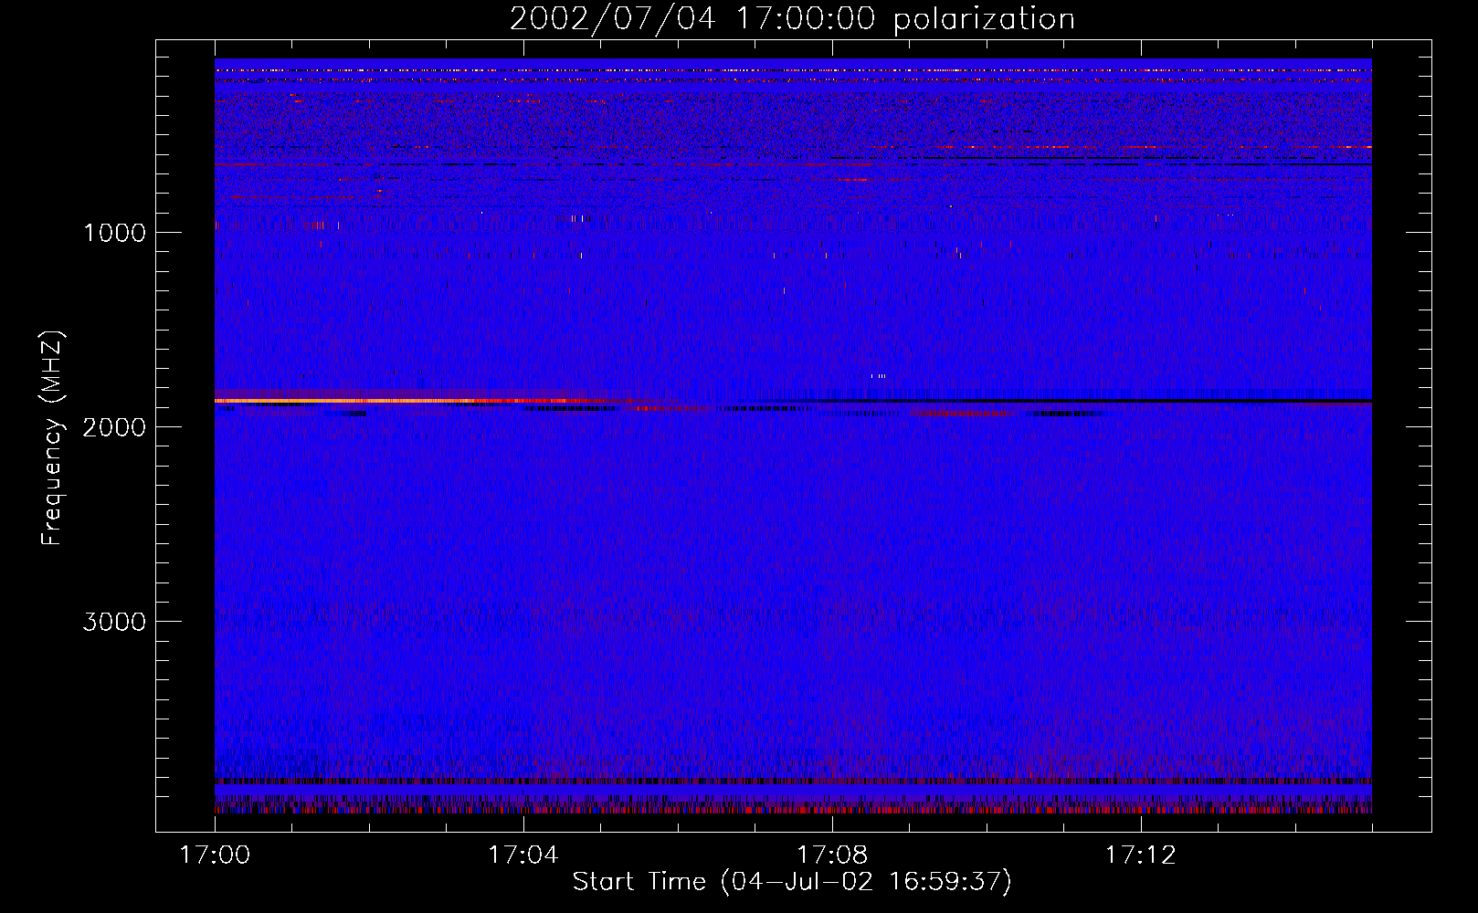
Task: Click the '17:04' time axis label
Action: coord(523,855)
